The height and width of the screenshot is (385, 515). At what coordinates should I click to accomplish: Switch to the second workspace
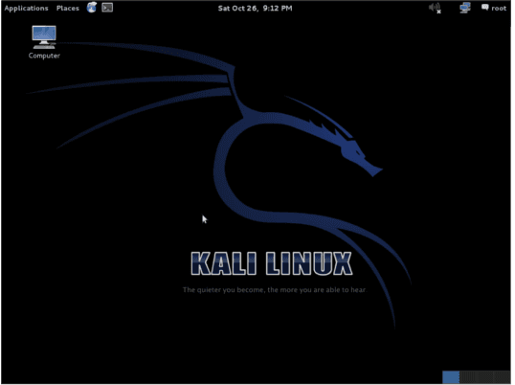(x=468, y=377)
